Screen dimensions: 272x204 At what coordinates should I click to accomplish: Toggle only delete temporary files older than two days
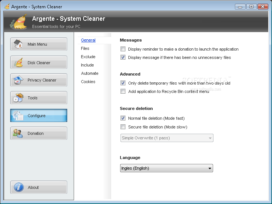[123, 83]
